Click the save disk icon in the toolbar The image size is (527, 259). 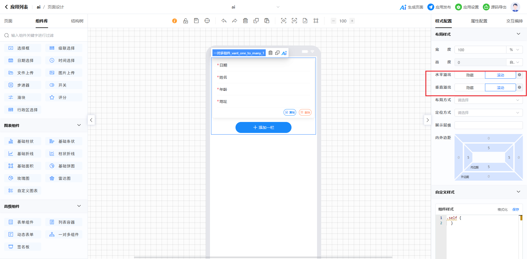(x=196, y=21)
